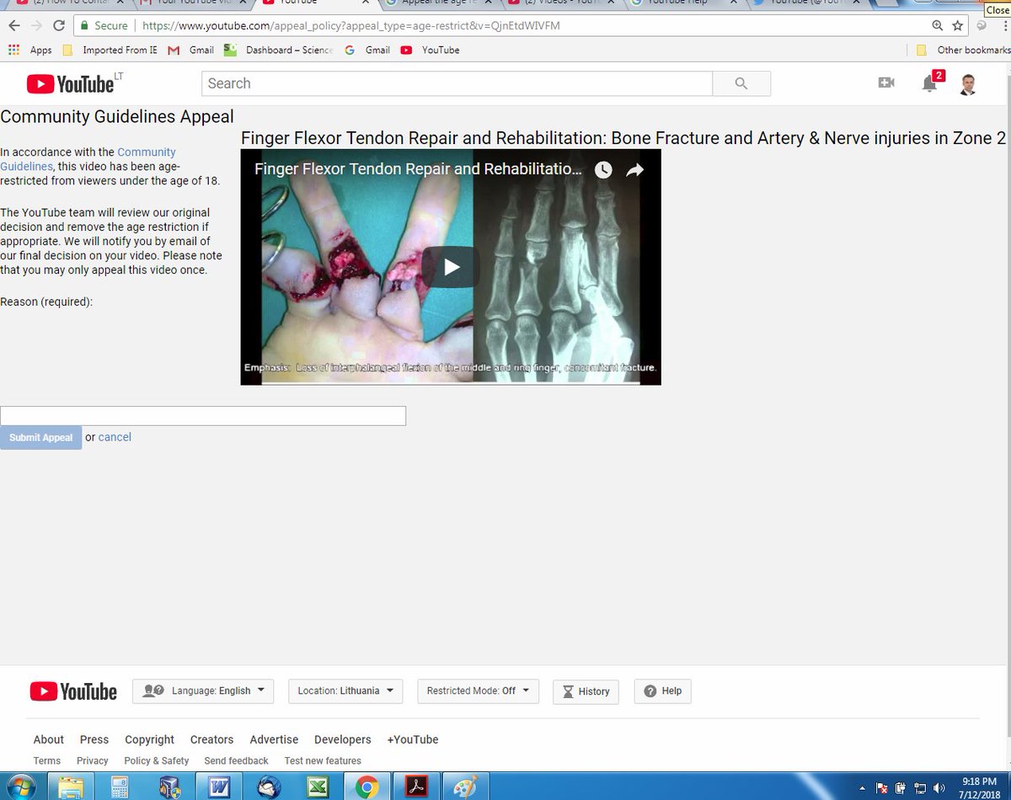
Task: Open the Gmail bookmark with Google icon
Action: pyautogui.click(x=367, y=50)
